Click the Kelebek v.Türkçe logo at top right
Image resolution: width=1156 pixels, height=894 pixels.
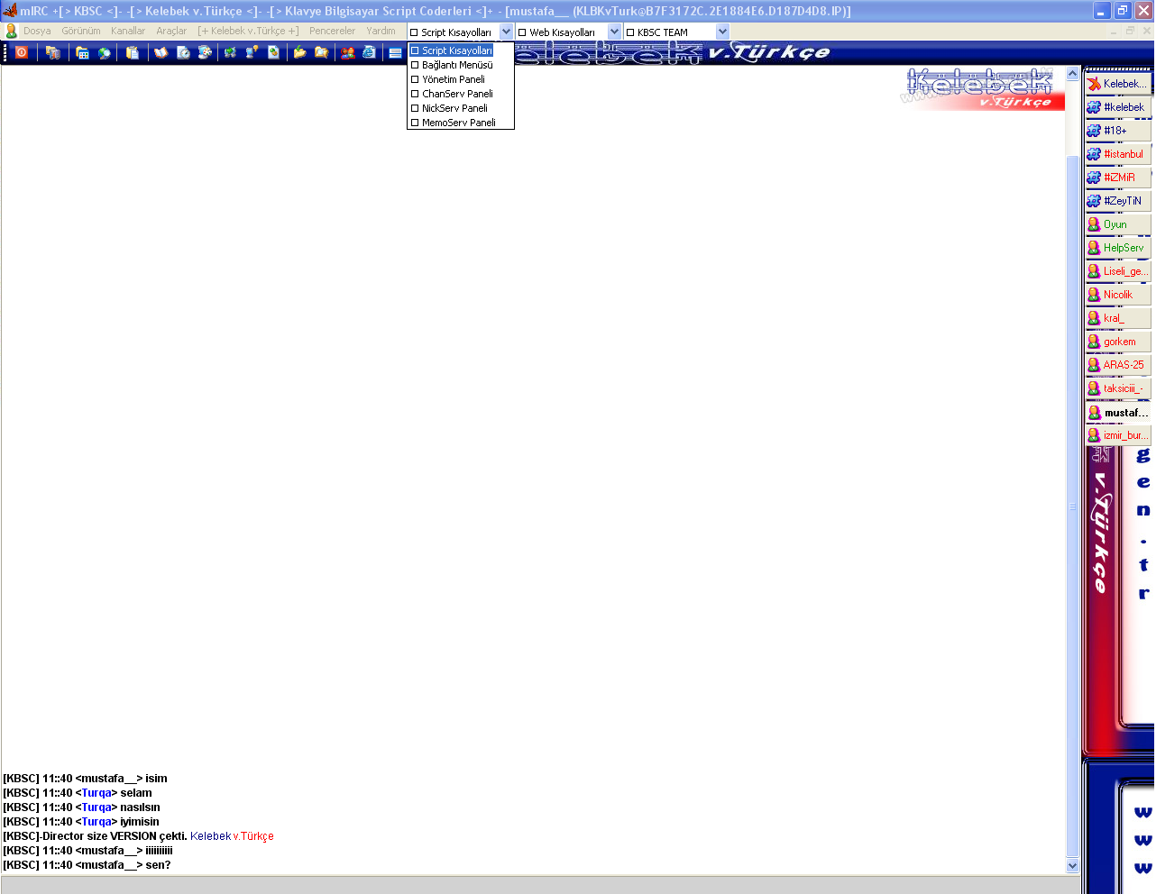pos(983,88)
